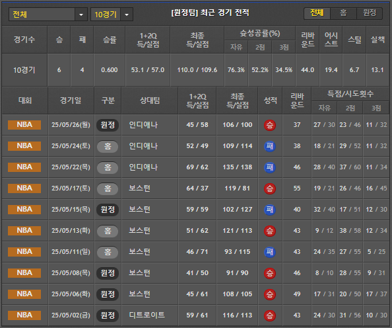Click the blue 패 icon for 25/05/15 game
Screen dimensions: 392x328
(270, 210)
